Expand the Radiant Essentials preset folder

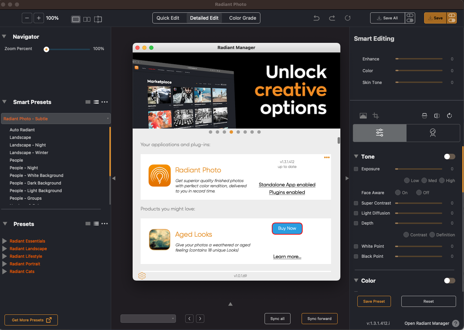tap(5, 241)
